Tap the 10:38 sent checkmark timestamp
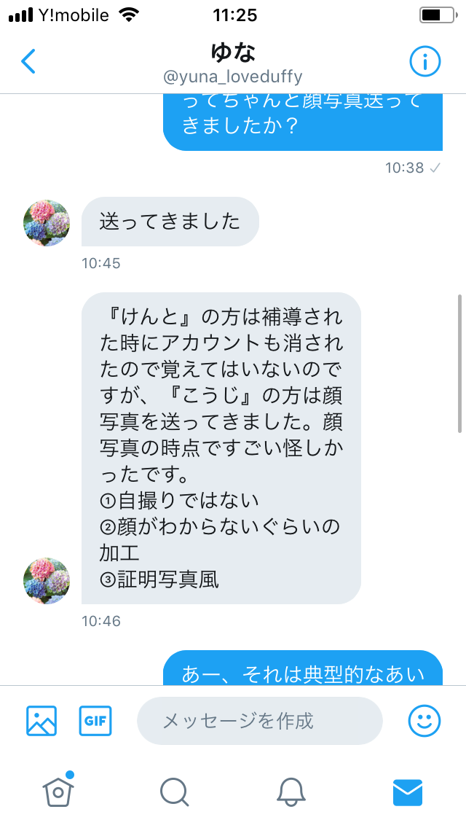 coord(413,168)
